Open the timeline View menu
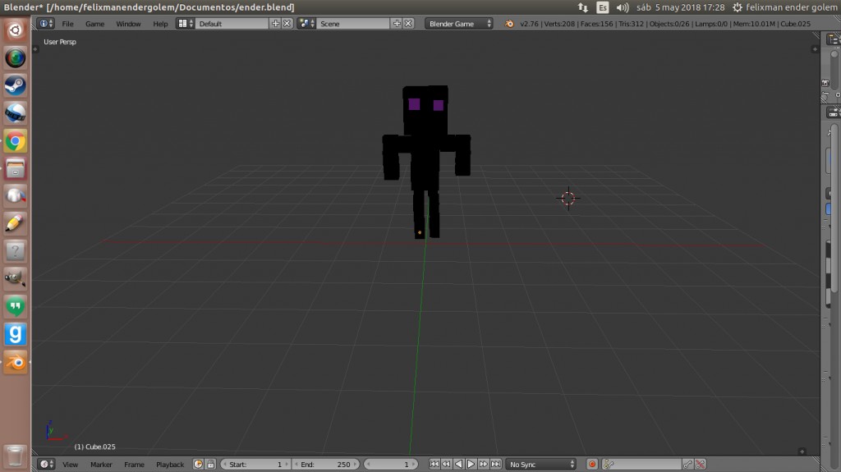The image size is (841, 472). click(71, 465)
